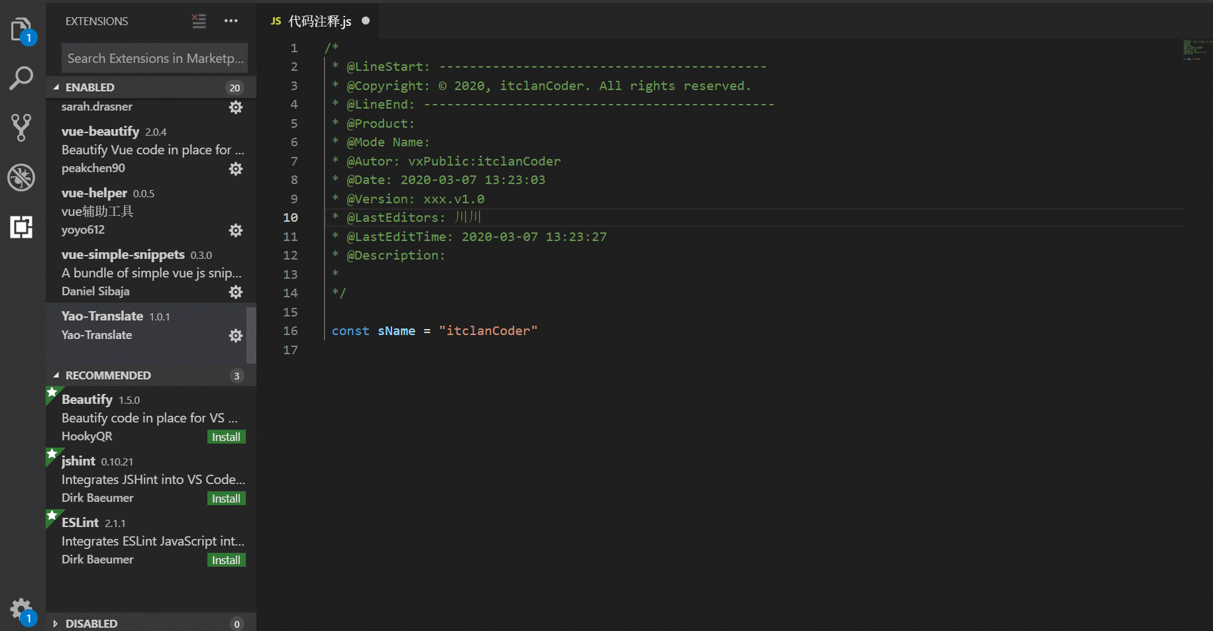
Task: Open manage gear for vue-simple-snippets extension
Action: coord(236,292)
